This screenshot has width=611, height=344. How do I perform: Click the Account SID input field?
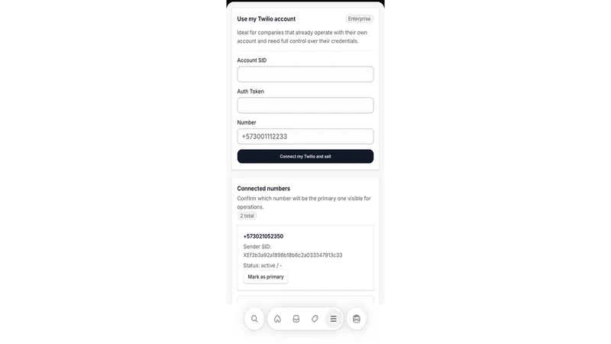tap(305, 74)
